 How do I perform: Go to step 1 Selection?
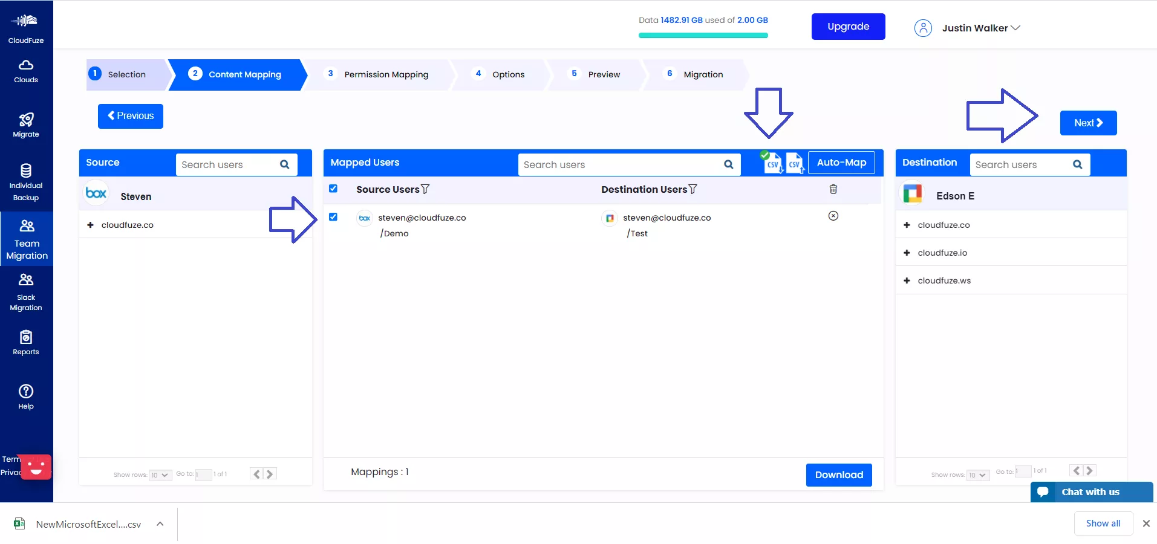pyautogui.click(x=126, y=74)
